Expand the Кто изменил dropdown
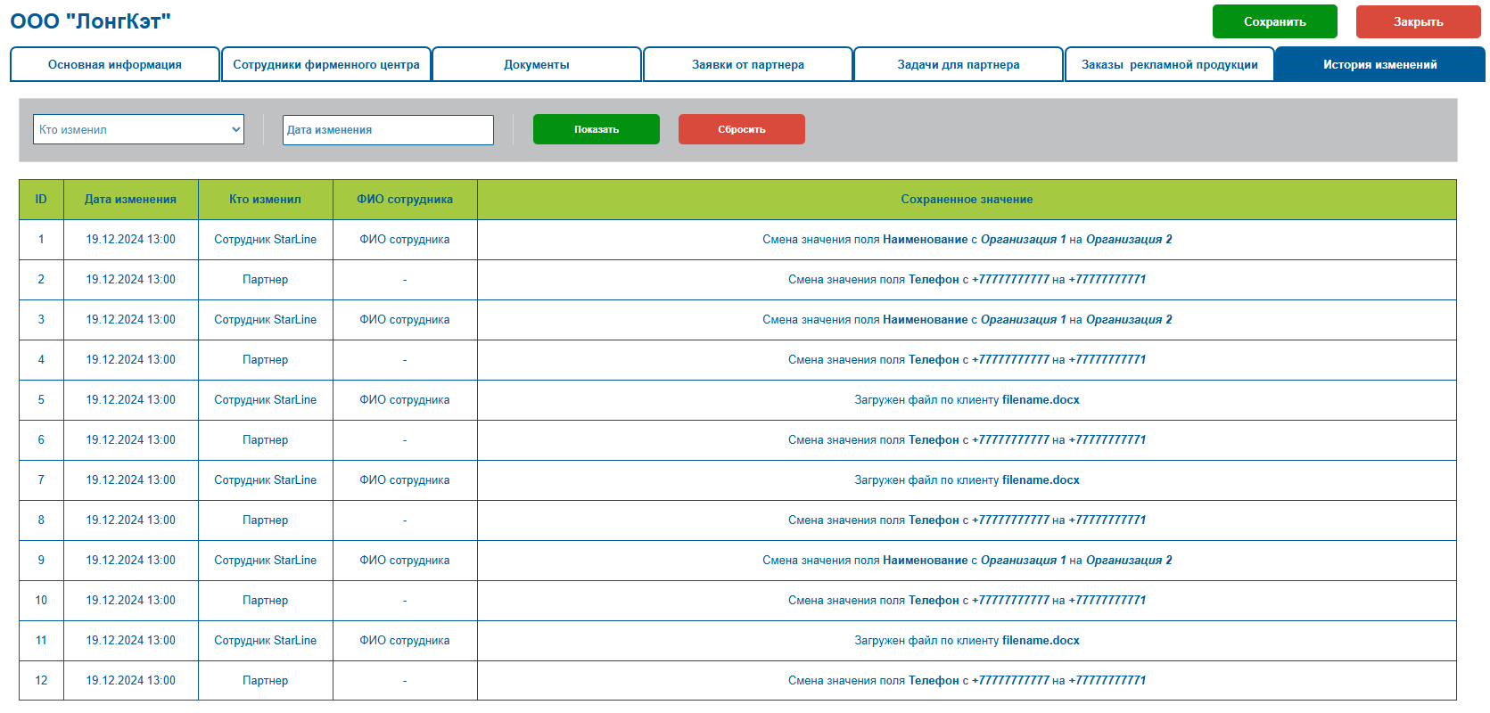This screenshot has height=713, width=1490. click(x=138, y=129)
